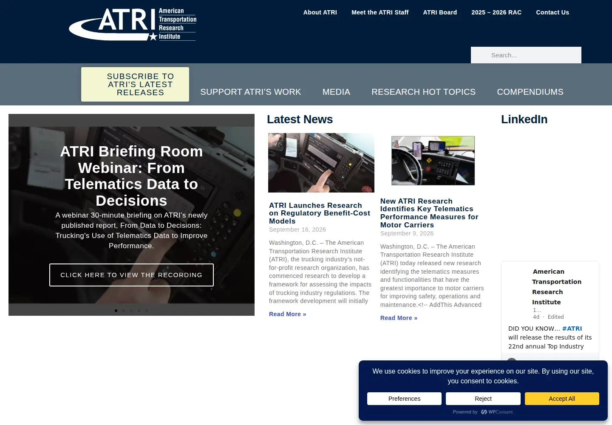The height and width of the screenshot is (425, 612).
Task: Go to Meet the ATRI Staff
Action: point(380,12)
